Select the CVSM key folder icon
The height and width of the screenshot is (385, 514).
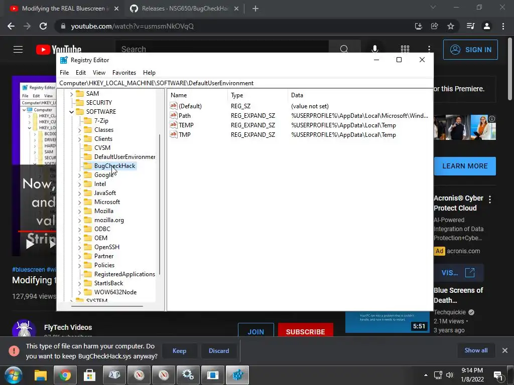[x=87, y=148]
